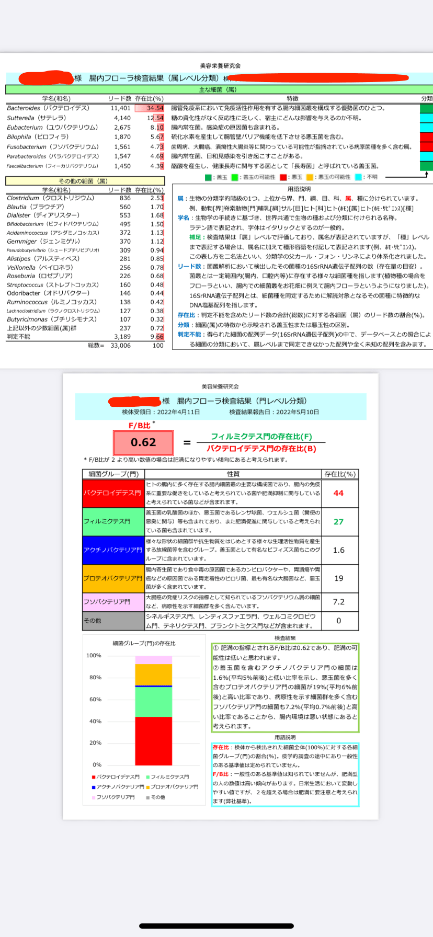Viewport: 433px width, 937px height.
Task: Click バクテロイデテス門 marker in chart legend
Action: coord(94,777)
